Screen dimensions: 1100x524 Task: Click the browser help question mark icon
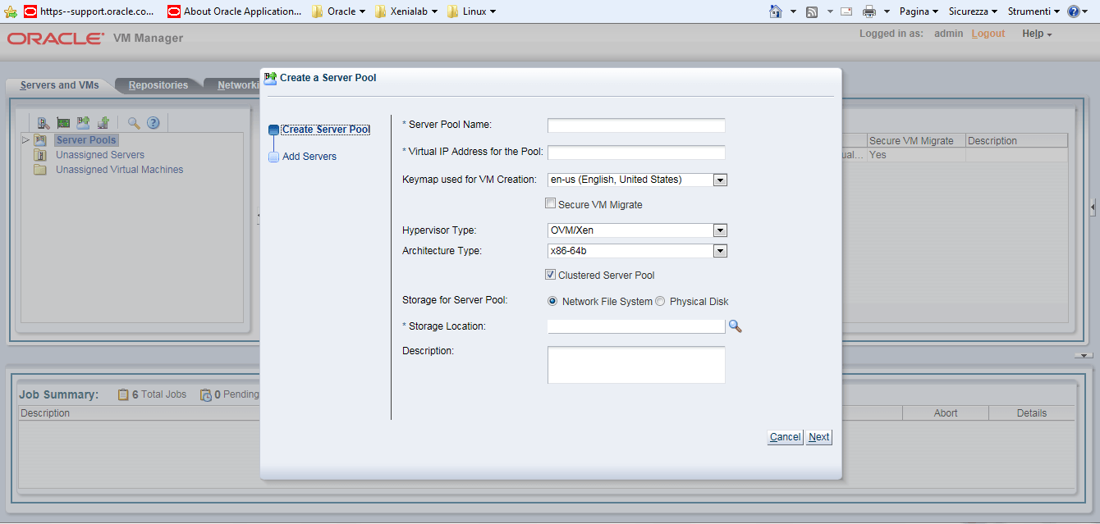point(1074,11)
